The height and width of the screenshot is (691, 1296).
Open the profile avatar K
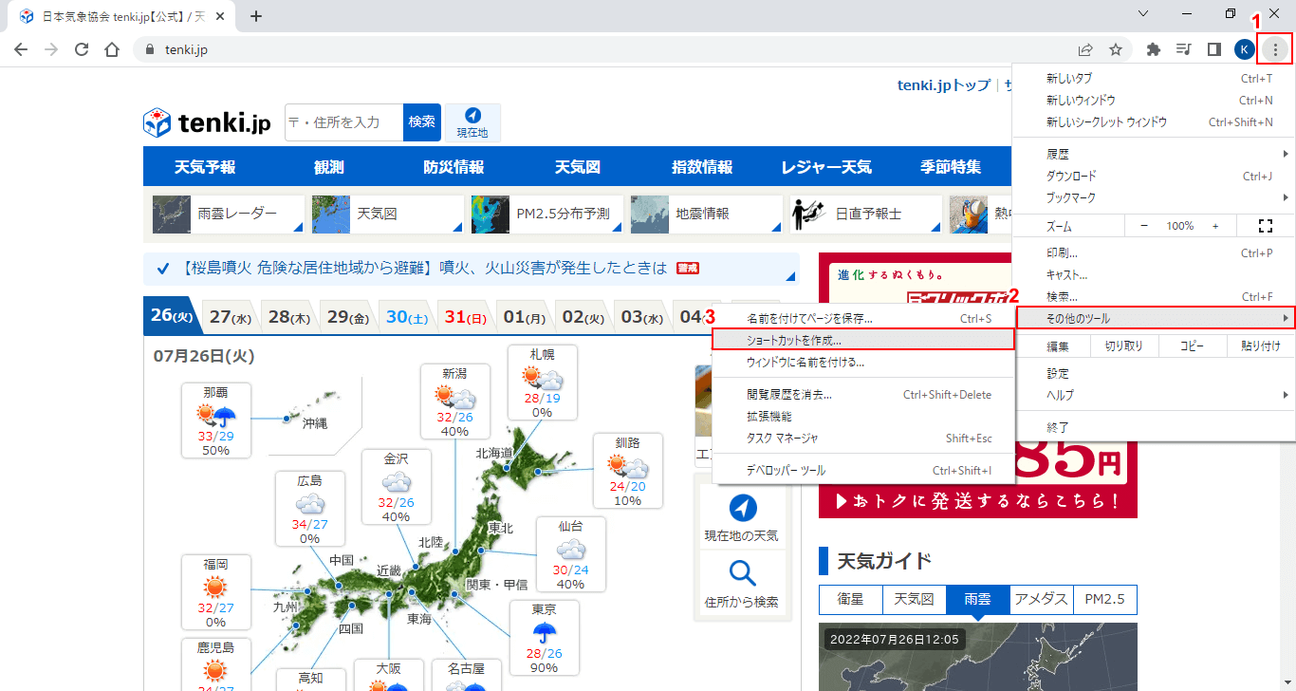click(x=1245, y=49)
